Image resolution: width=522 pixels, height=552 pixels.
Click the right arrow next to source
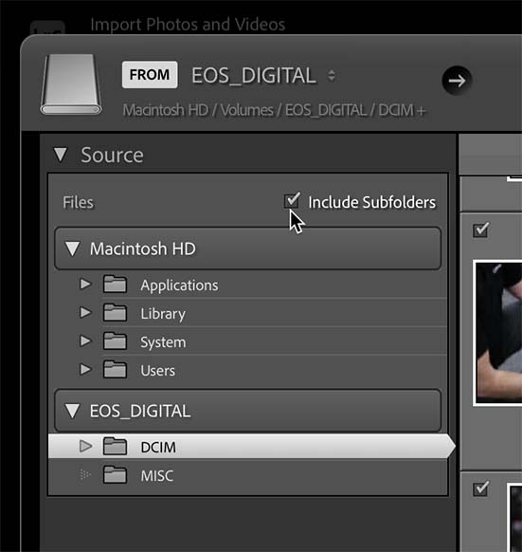coord(457,81)
